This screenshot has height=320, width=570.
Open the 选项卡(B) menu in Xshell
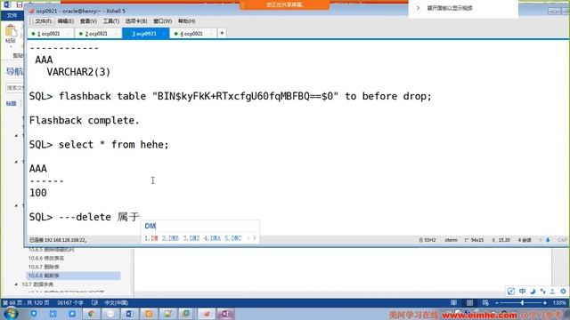[136, 21]
